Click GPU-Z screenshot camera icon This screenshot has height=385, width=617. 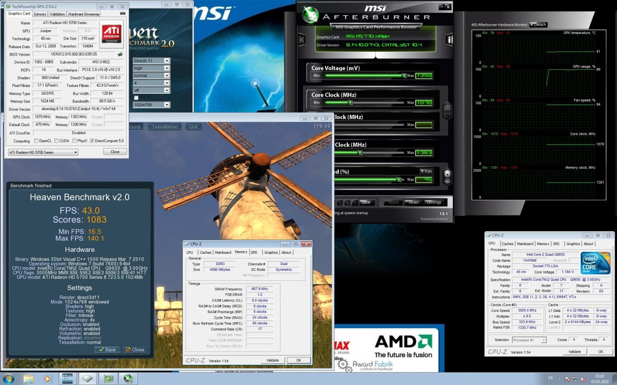(x=123, y=14)
